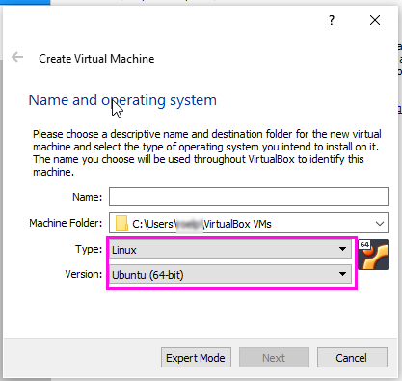
Task: Click the Name and operating system heading
Action: click(122, 100)
